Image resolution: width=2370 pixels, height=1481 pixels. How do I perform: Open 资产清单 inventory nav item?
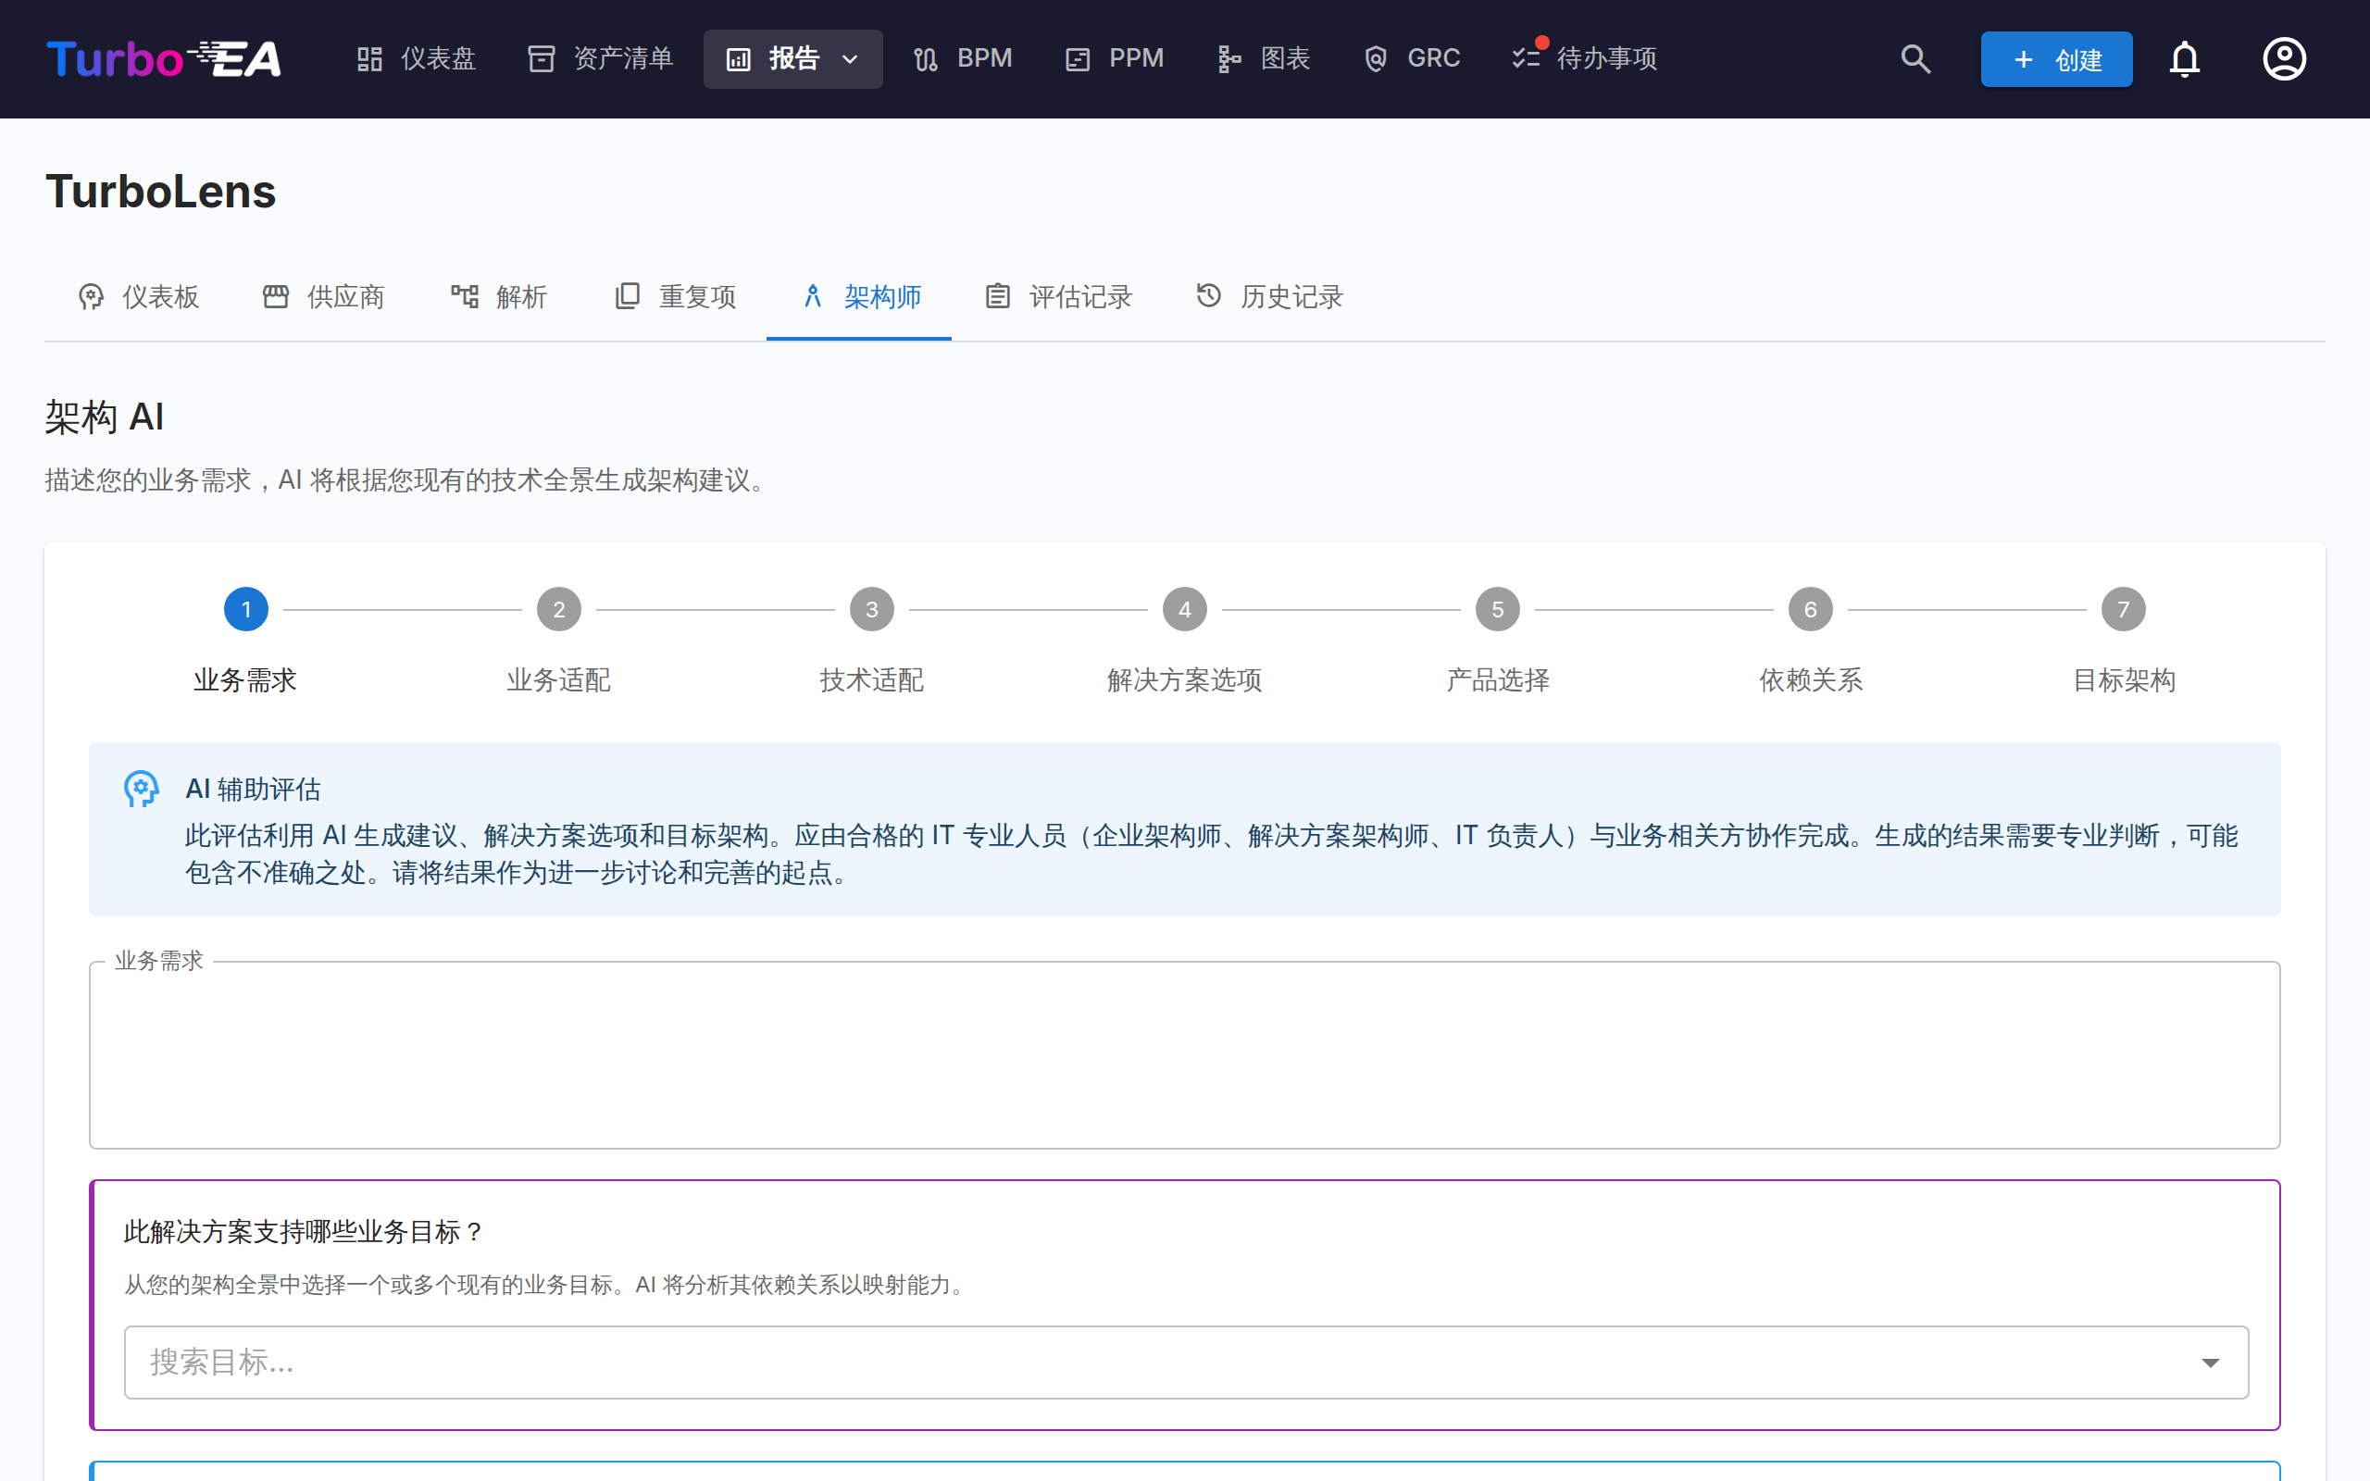click(x=599, y=58)
